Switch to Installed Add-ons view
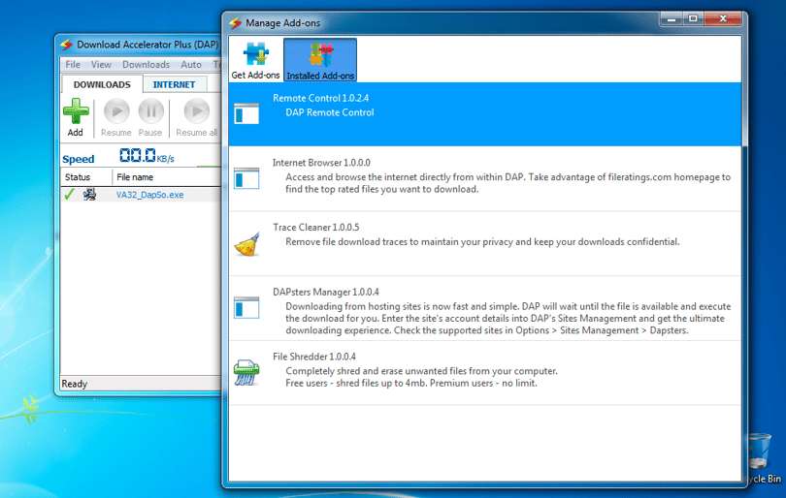This screenshot has height=498, width=786. (x=320, y=60)
